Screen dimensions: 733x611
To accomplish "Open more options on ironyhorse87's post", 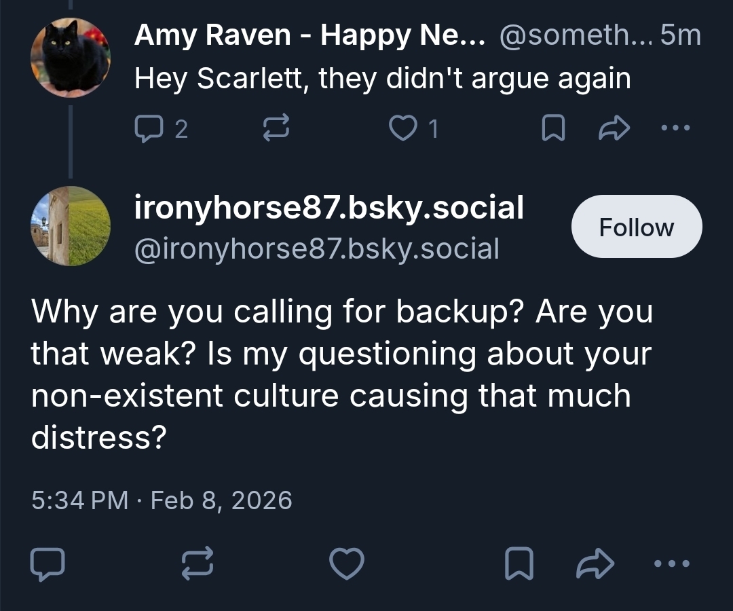I will point(671,563).
